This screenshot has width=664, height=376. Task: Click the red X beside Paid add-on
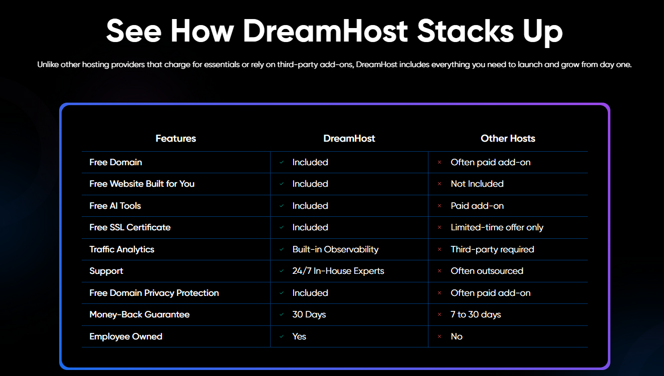point(439,206)
